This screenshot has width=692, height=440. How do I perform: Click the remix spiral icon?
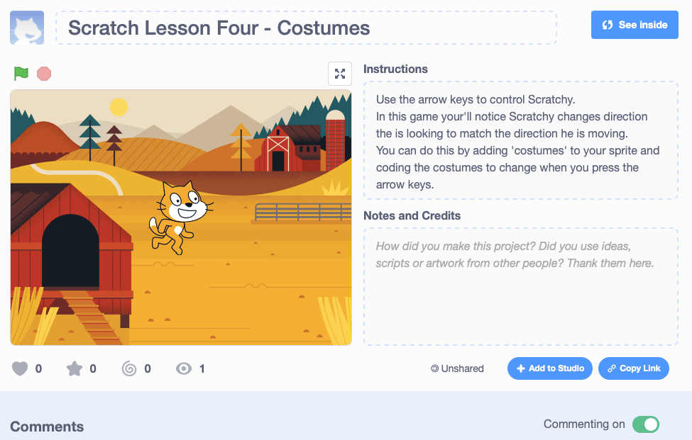point(129,368)
